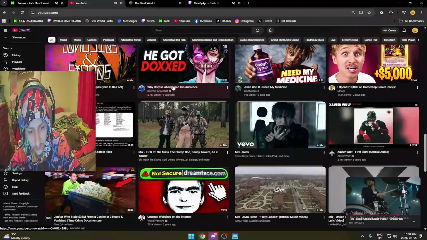Bookmark this page with star icon
Screen dimensions: 427x240
[x=369, y=13]
